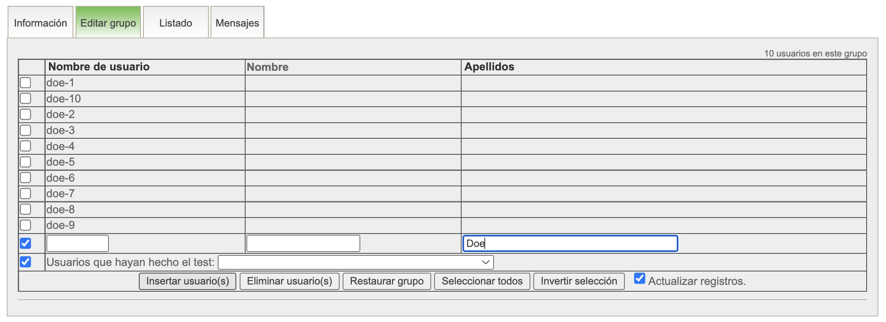This screenshot has height=322, width=886.
Task: Click the Invertir selección button
Action: pyautogui.click(x=578, y=281)
